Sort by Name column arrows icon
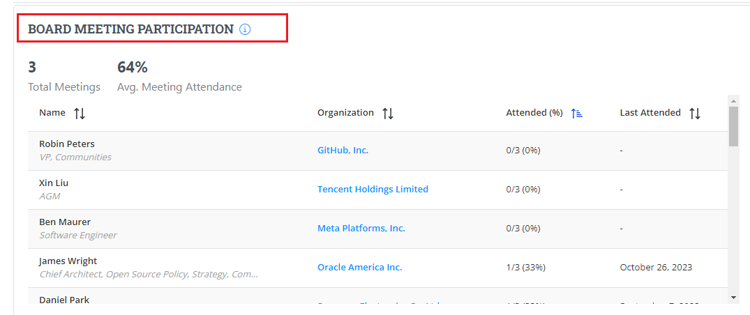750x315 pixels. [80, 113]
